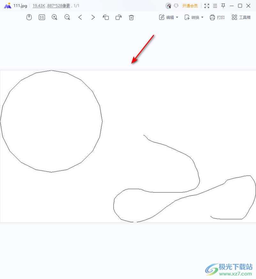
Task: Open the 工具箱 toolbox
Action: (x=241, y=17)
